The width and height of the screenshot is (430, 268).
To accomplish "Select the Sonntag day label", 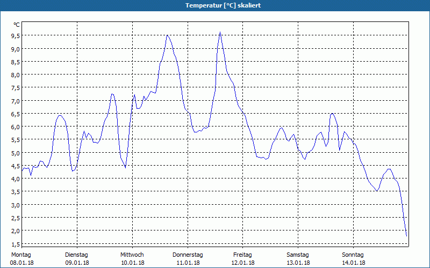I will coord(353,255).
